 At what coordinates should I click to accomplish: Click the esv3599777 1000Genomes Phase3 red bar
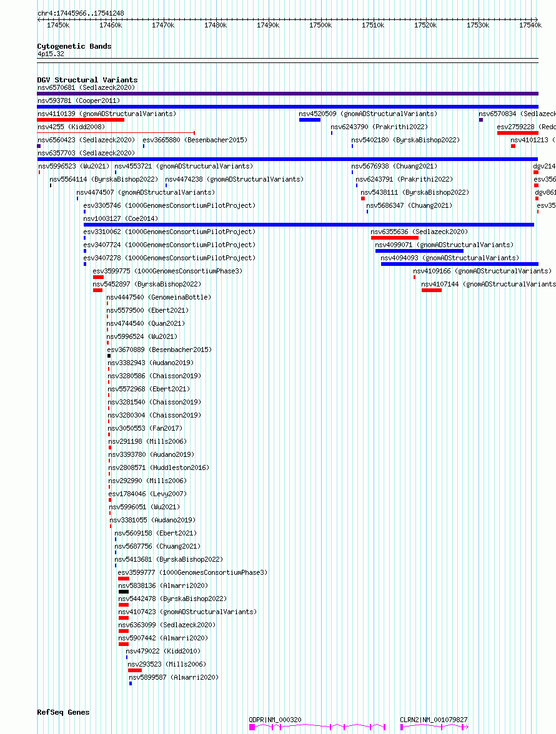point(124,579)
